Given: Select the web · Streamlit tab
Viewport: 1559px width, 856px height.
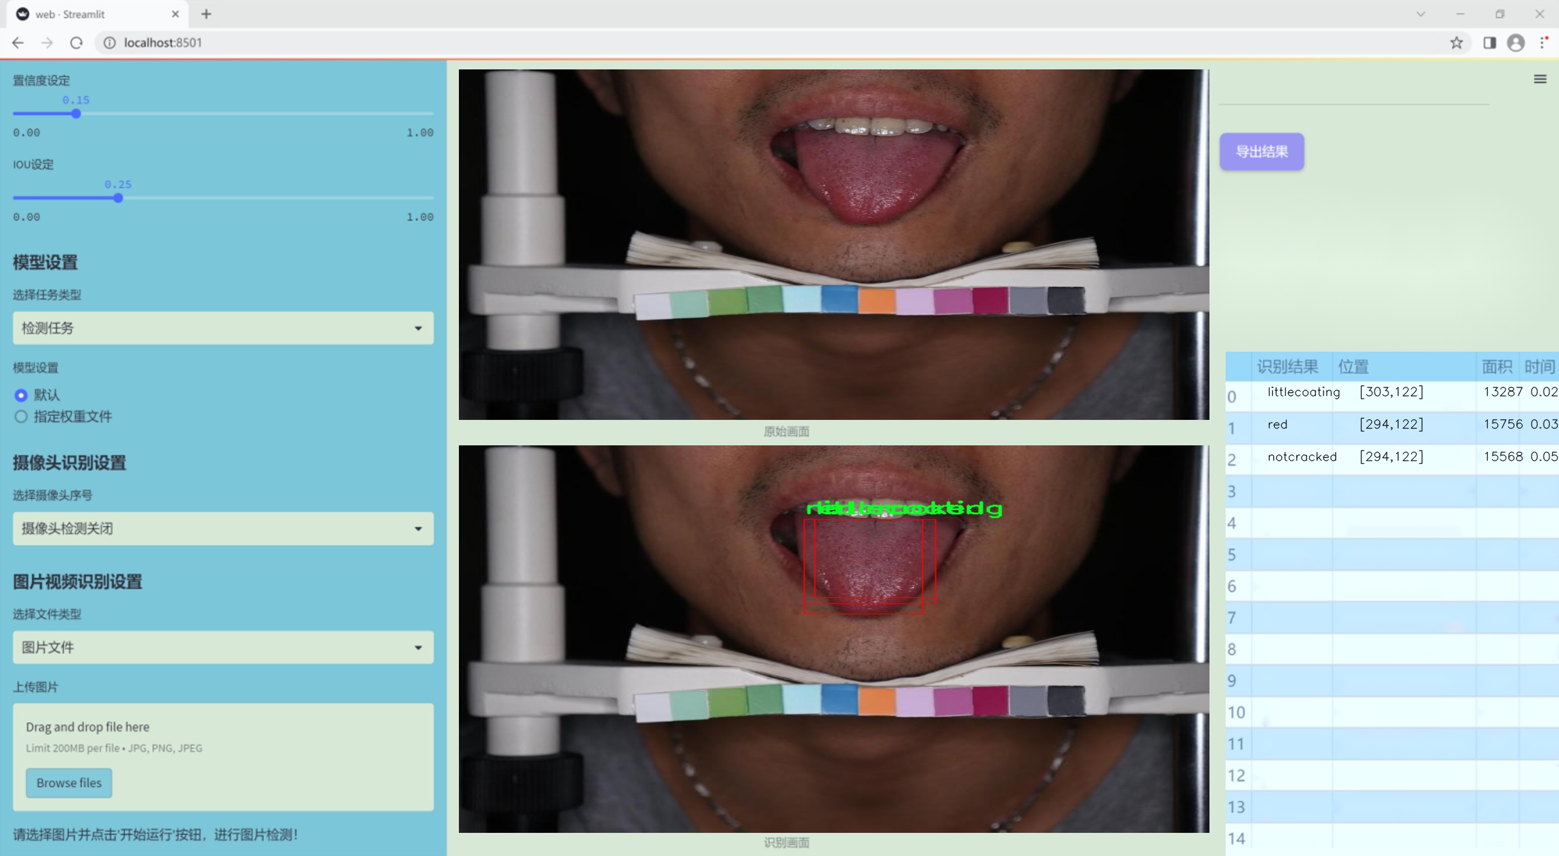Looking at the screenshot, I should click(97, 14).
